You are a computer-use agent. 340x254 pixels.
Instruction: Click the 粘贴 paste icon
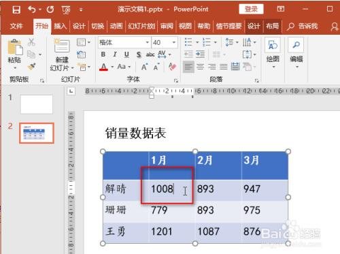click(x=15, y=47)
